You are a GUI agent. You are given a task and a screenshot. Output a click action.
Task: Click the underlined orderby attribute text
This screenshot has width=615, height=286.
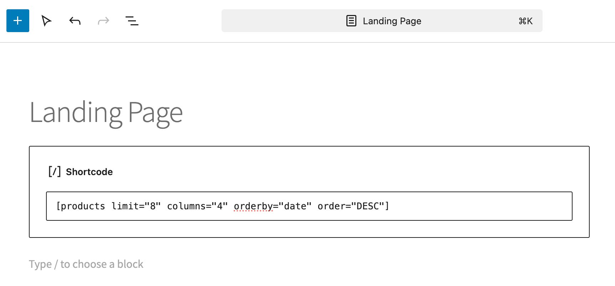pos(253,206)
